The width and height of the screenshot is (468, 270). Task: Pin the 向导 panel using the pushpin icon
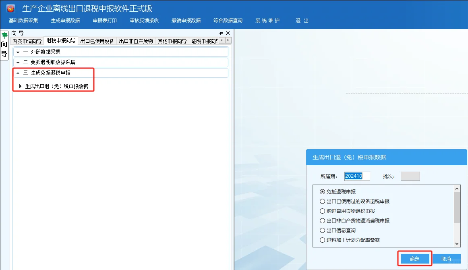pos(221,33)
